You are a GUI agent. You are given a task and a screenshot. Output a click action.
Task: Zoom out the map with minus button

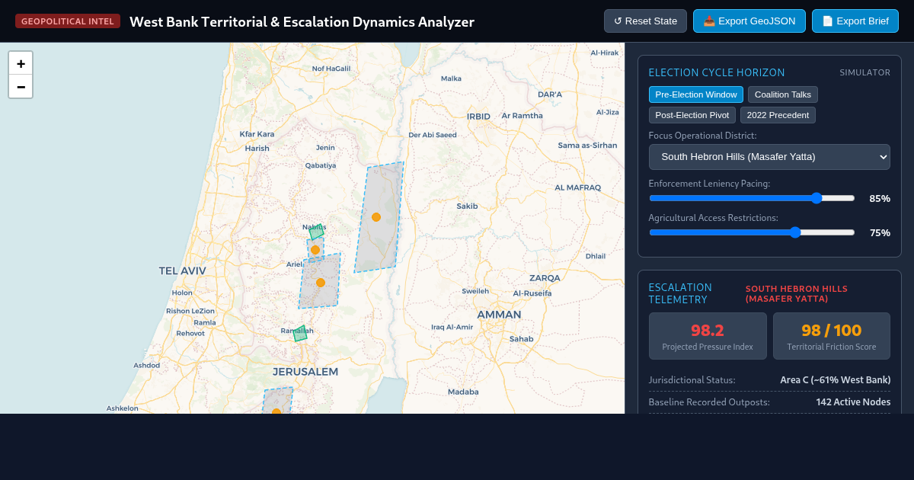coord(21,87)
